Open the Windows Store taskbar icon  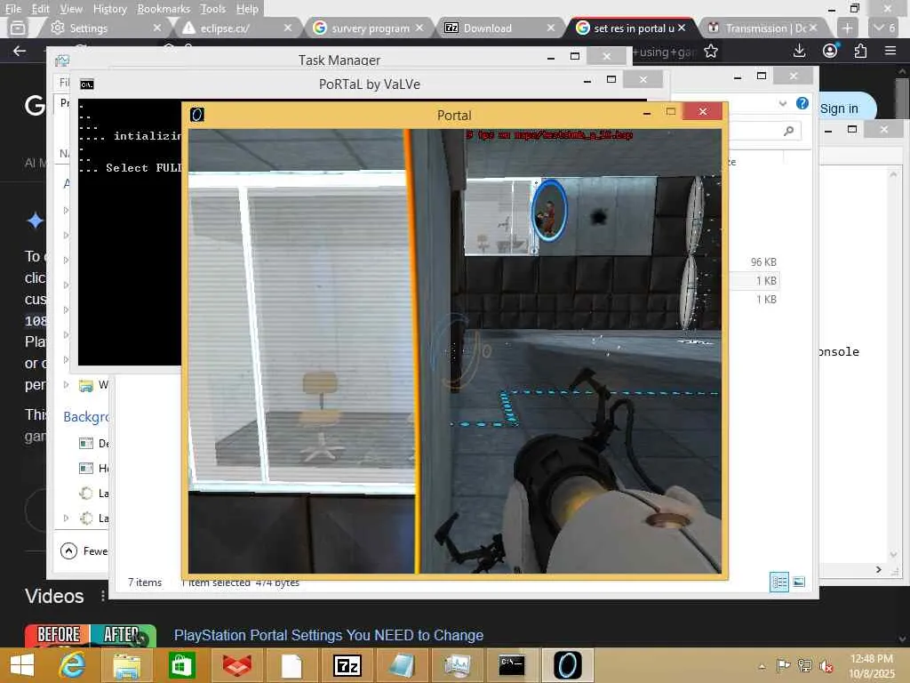(181, 665)
